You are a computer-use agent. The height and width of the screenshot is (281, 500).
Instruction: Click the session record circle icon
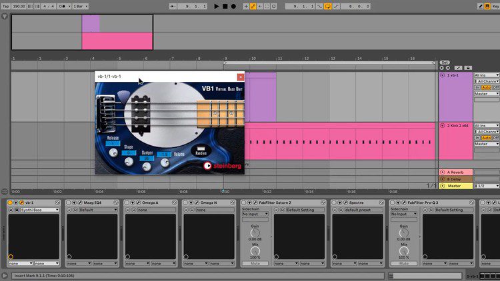click(x=274, y=6)
